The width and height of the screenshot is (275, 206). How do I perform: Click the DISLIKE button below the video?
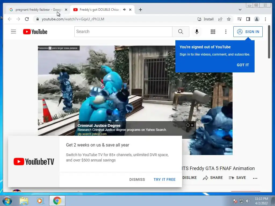(189, 178)
